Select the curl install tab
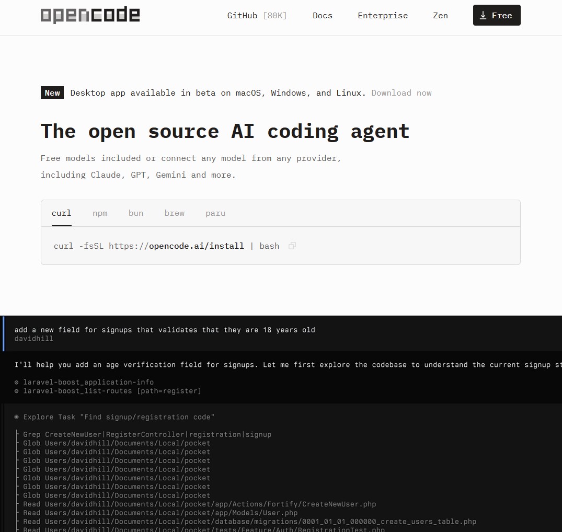The height and width of the screenshot is (532, 562). point(61,213)
